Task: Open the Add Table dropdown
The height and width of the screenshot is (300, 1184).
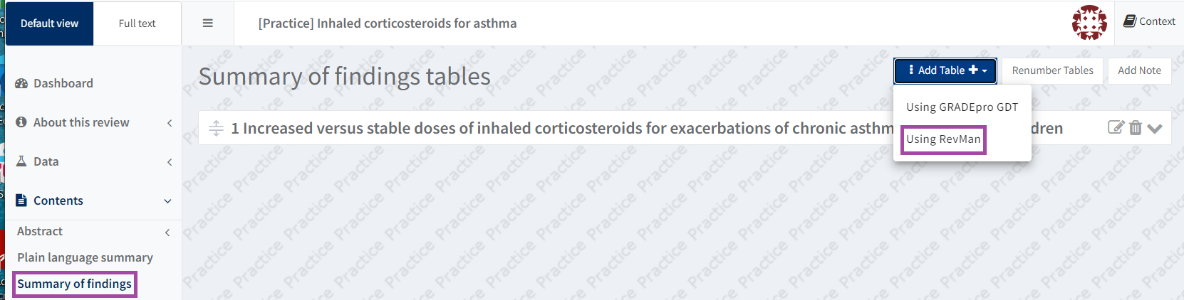Action: (945, 70)
